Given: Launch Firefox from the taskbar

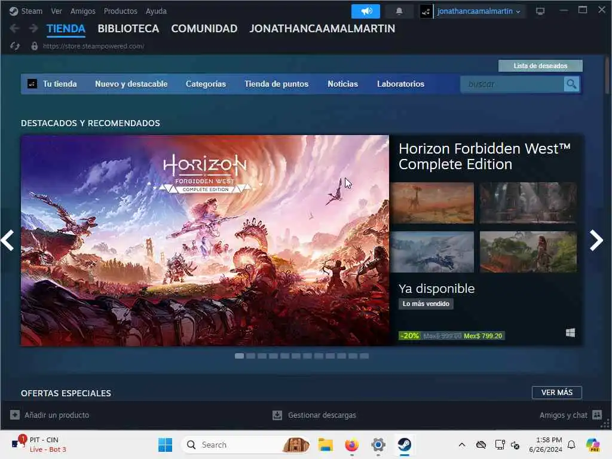Looking at the screenshot, I should (351, 445).
